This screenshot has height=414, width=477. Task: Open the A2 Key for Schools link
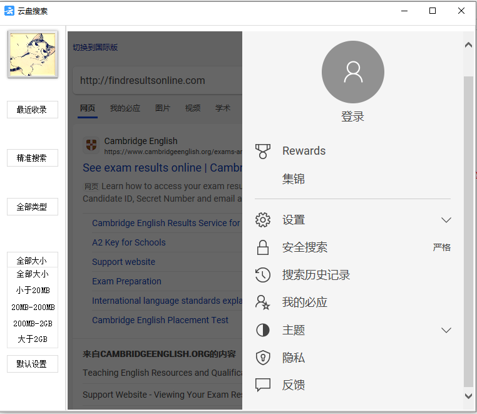(129, 242)
